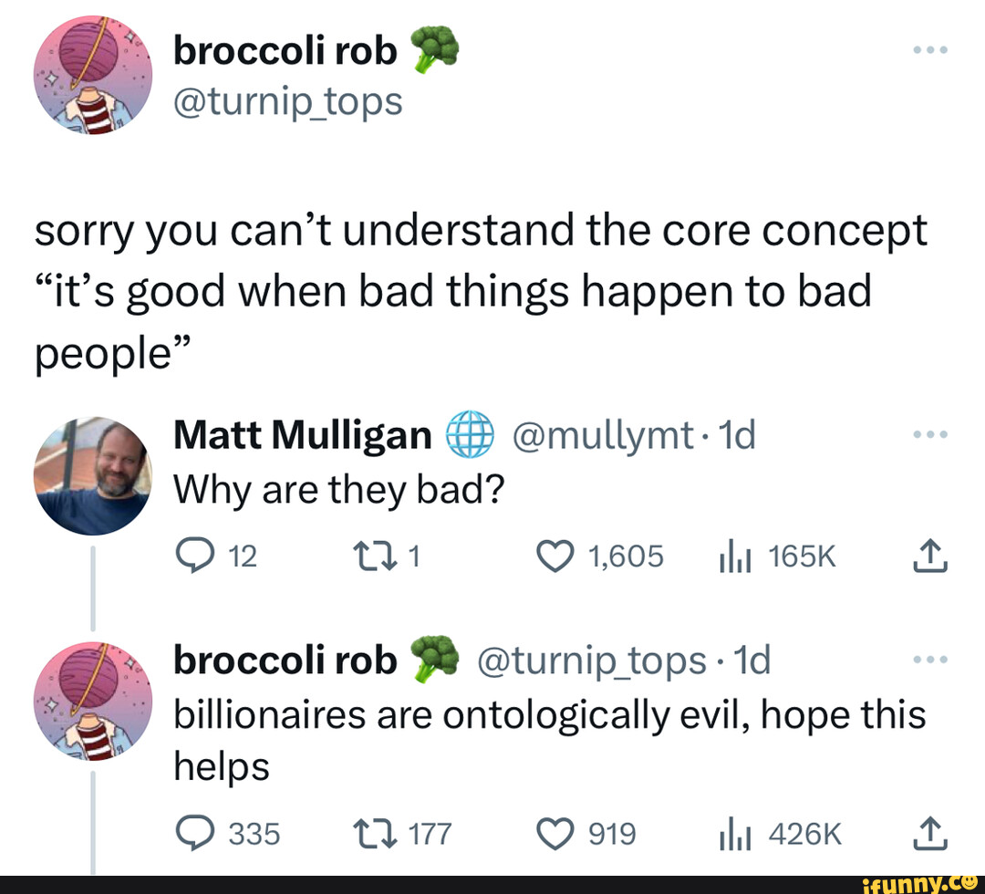
Task: Click the verified globe badge next to Matt Mulligan
Action: (x=472, y=435)
